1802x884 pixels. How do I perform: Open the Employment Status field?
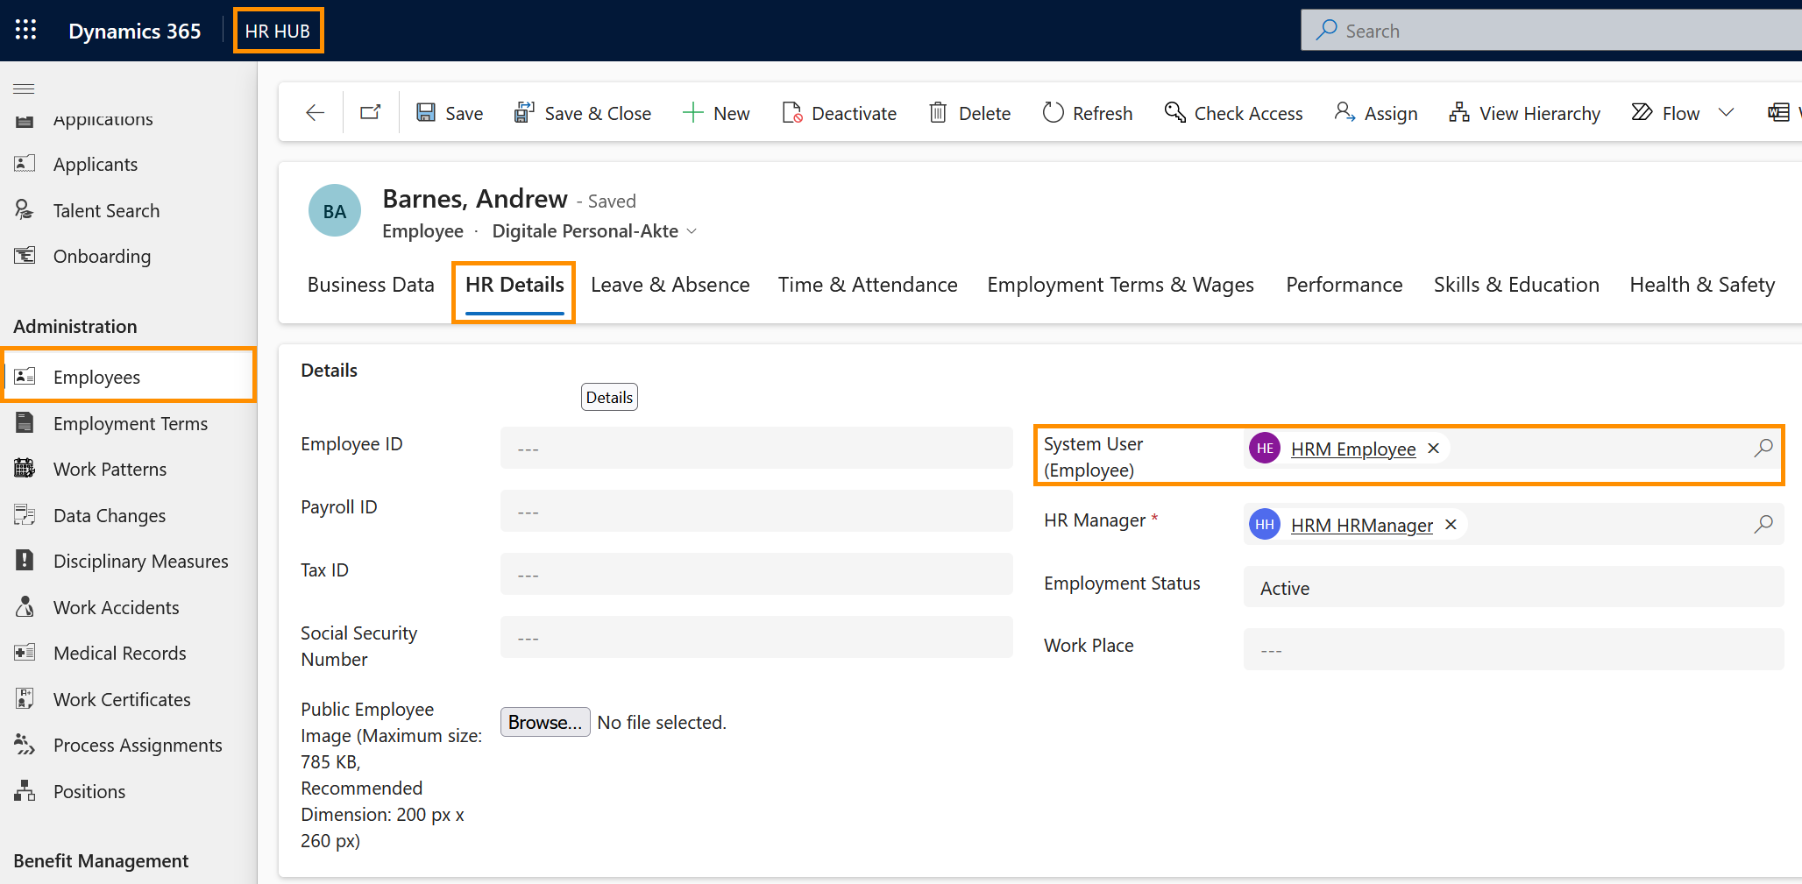[x=1513, y=588]
